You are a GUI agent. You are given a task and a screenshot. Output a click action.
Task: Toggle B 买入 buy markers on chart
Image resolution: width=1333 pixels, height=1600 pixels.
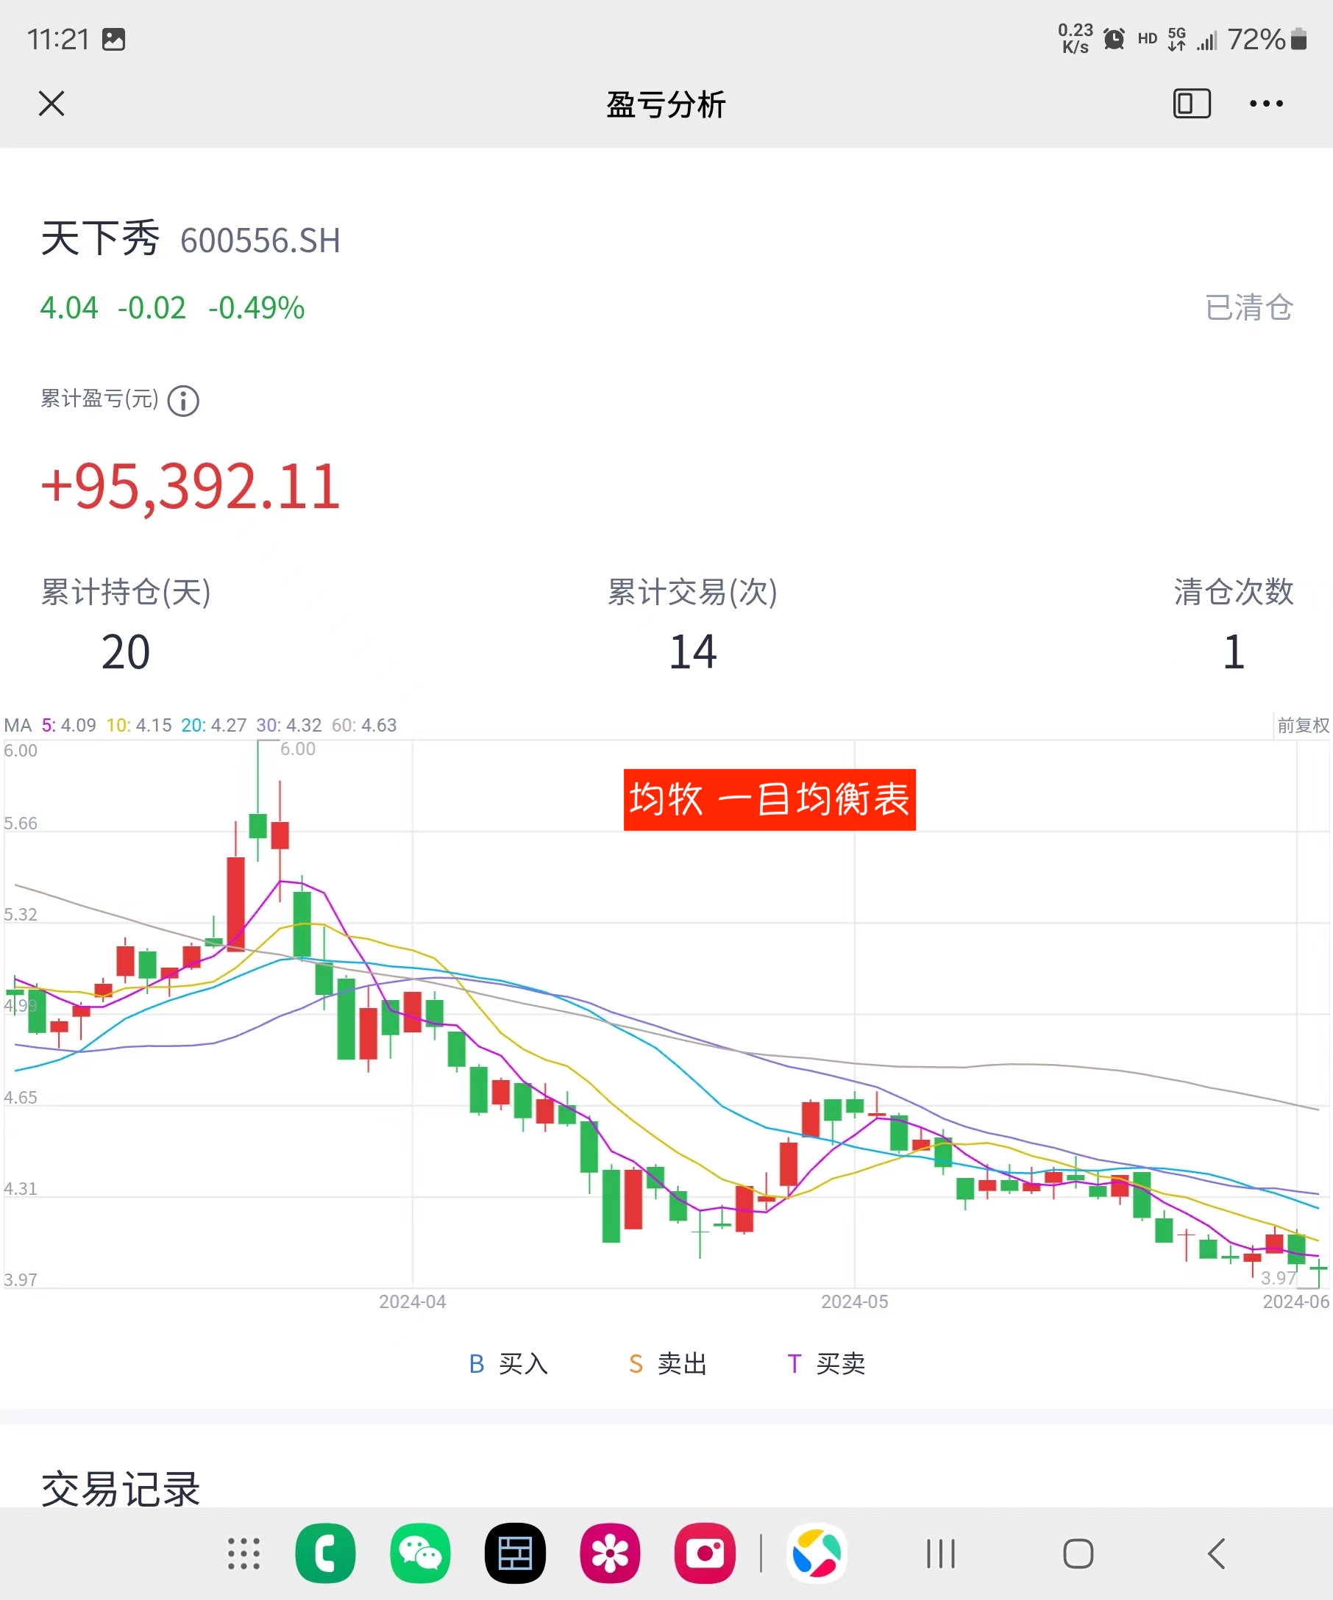coord(508,1364)
